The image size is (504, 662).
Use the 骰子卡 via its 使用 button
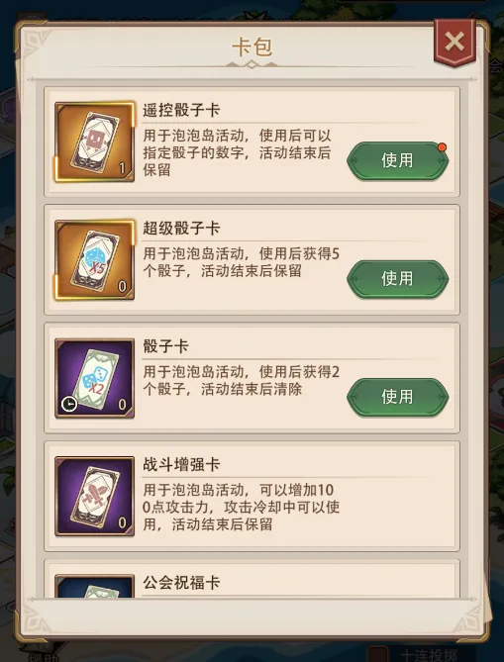pyautogui.click(x=397, y=397)
